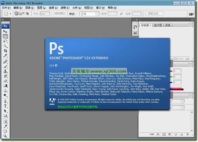Screen dimensions: 198x142
Task: Collapse right panels to icons
Action: [x=192, y=20]
